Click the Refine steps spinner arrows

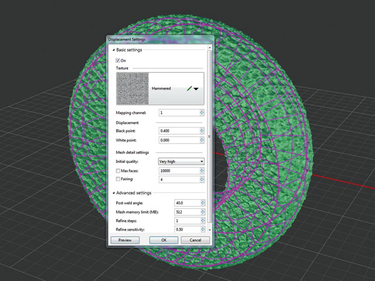203,221
